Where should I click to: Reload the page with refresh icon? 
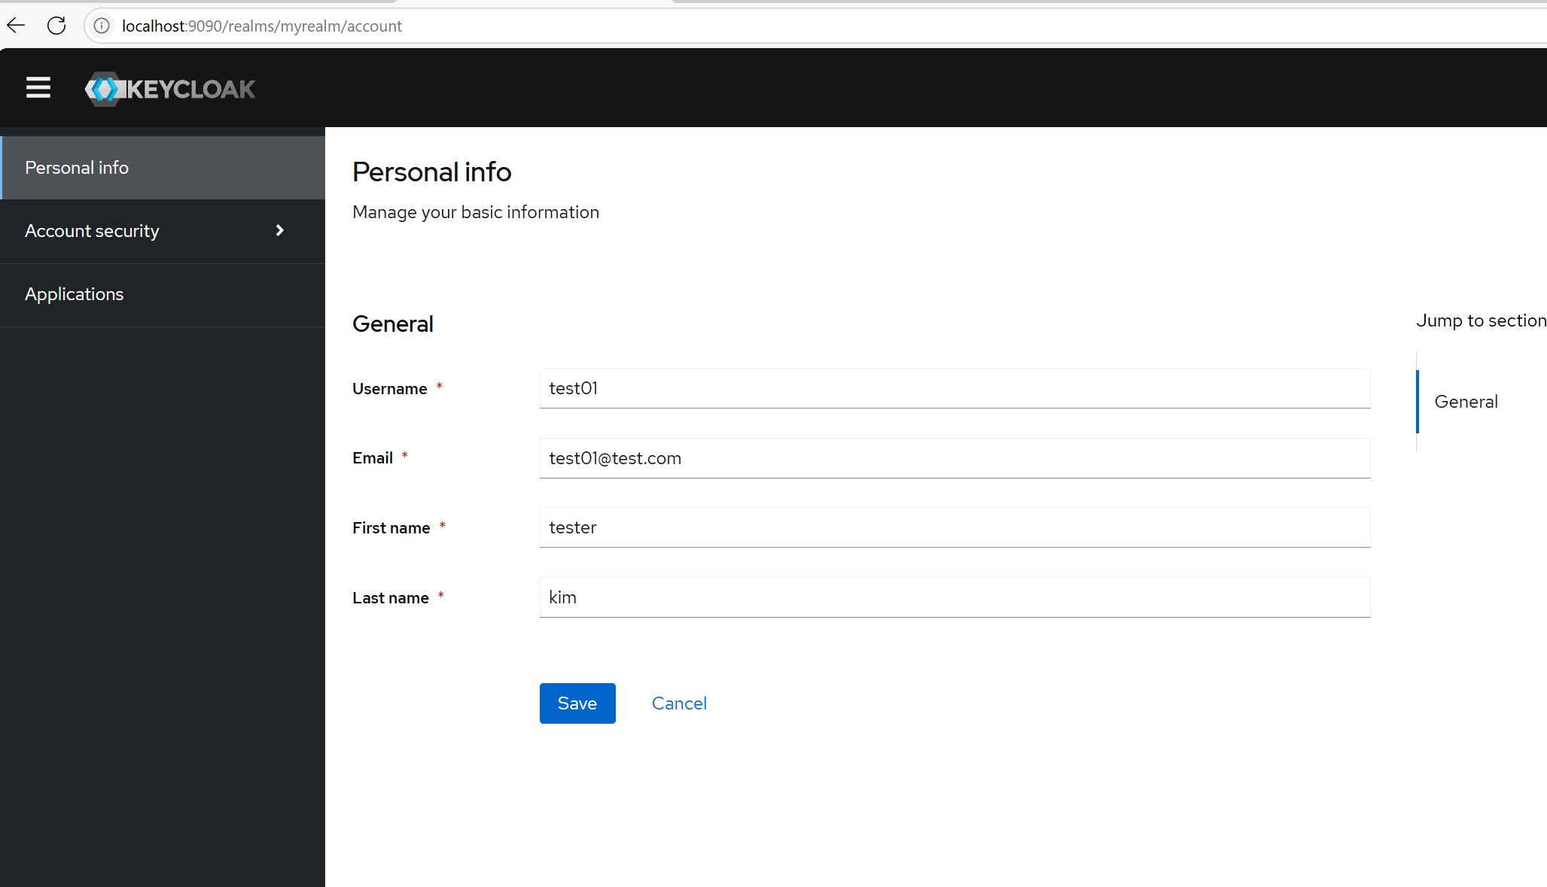56,26
